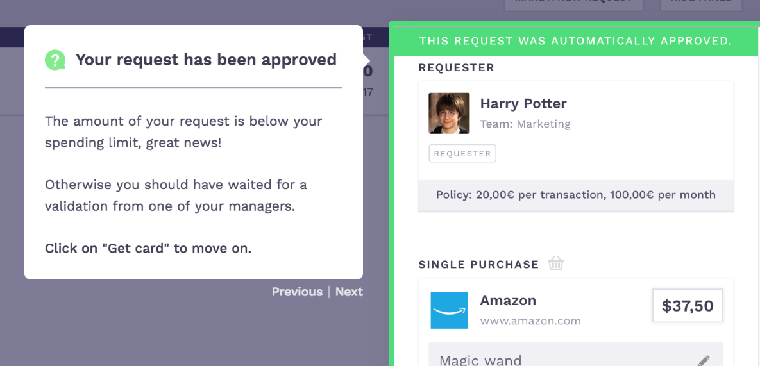Click the Harry Potter requester name
The width and height of the screenshot is (760, 366).
(x=523, y=103)
